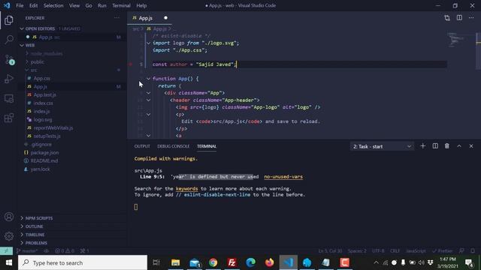Click the remote window status bar indicator
481x270 pixels.
(x=6, y=250)
